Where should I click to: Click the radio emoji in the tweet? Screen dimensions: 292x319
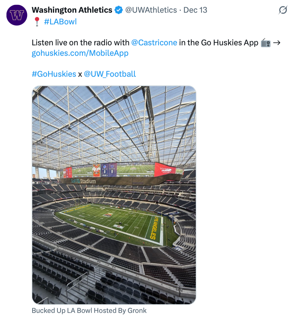point(265,43)
